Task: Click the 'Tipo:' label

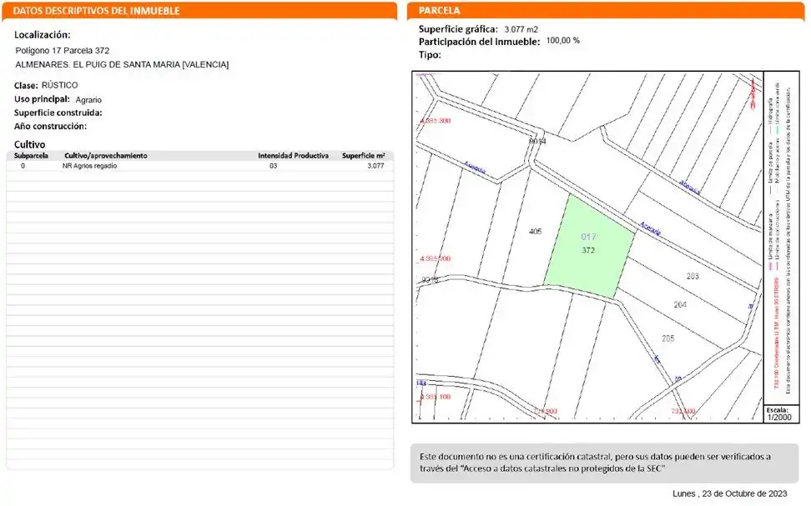Action: point(430,55)
